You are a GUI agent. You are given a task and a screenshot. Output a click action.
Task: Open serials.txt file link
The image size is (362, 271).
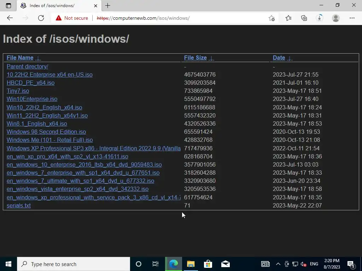(x=18, y=205)
